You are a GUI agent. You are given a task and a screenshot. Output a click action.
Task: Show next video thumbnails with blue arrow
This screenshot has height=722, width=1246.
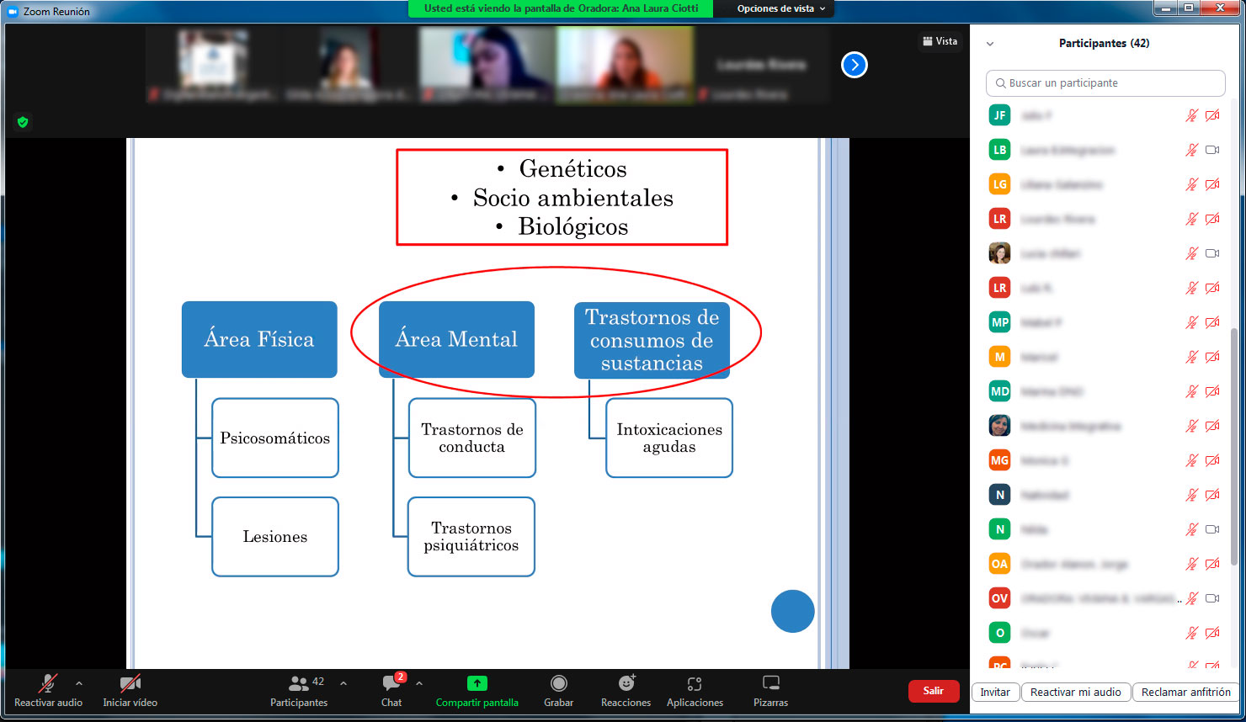tap(854, 65)
